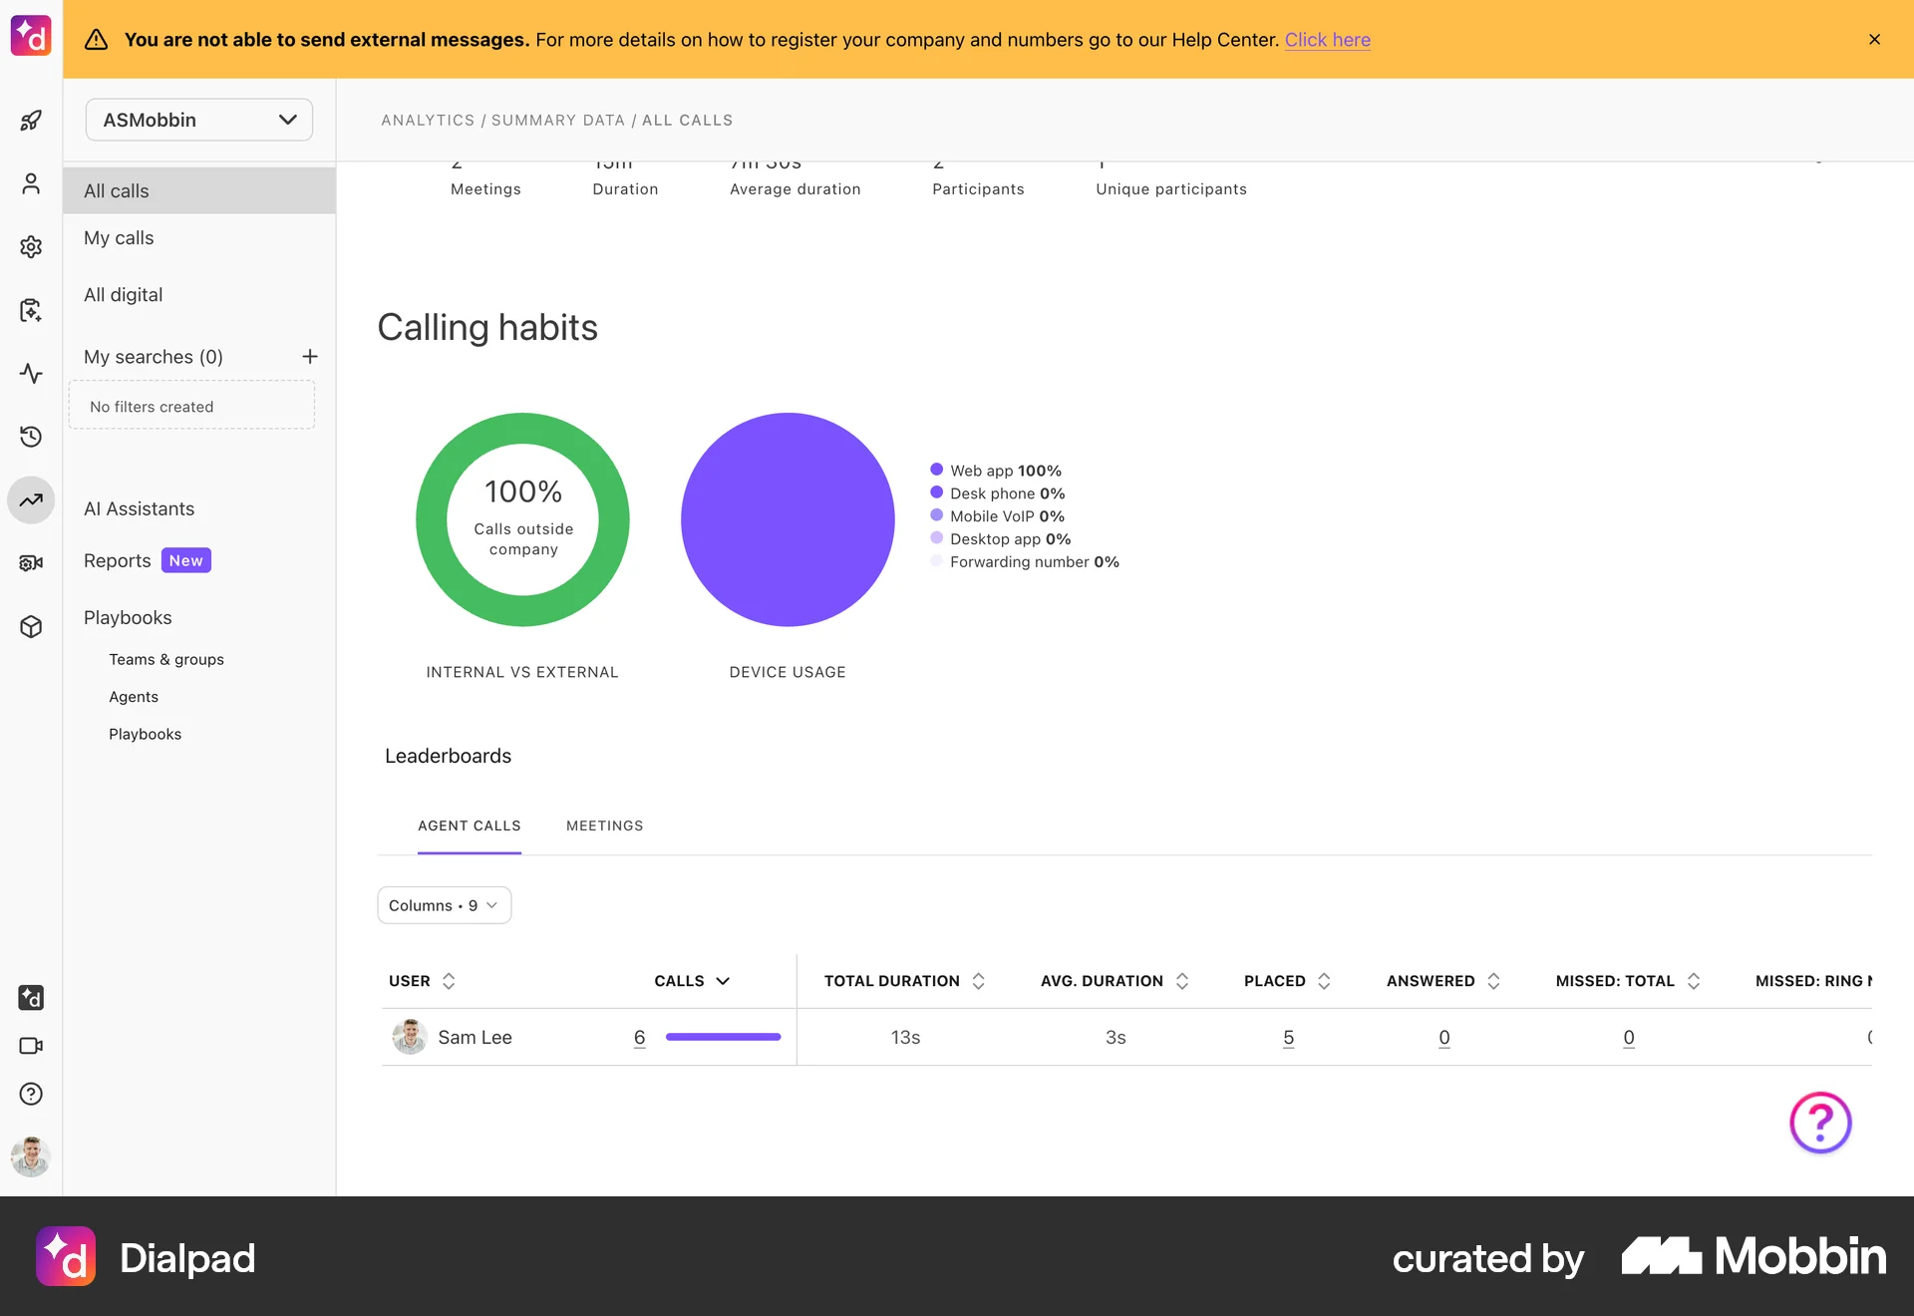The width and height of the screenshot is (1914, 1316).
Task: Toggle sort on the USER column
Action: (450, 981)
